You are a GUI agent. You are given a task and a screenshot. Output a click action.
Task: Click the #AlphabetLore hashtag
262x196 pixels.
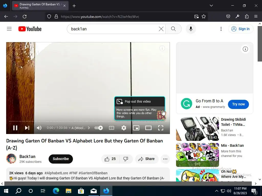(x=56, y=173)
